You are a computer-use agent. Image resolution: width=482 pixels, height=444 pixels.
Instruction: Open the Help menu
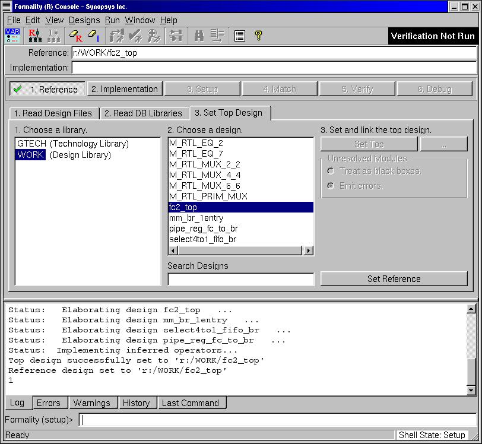(169, 20)
